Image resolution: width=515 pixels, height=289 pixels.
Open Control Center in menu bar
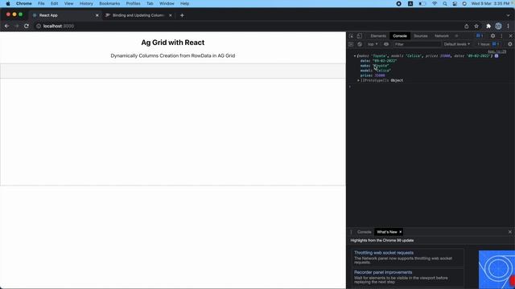pyautogui.click(x=455, y=3)
